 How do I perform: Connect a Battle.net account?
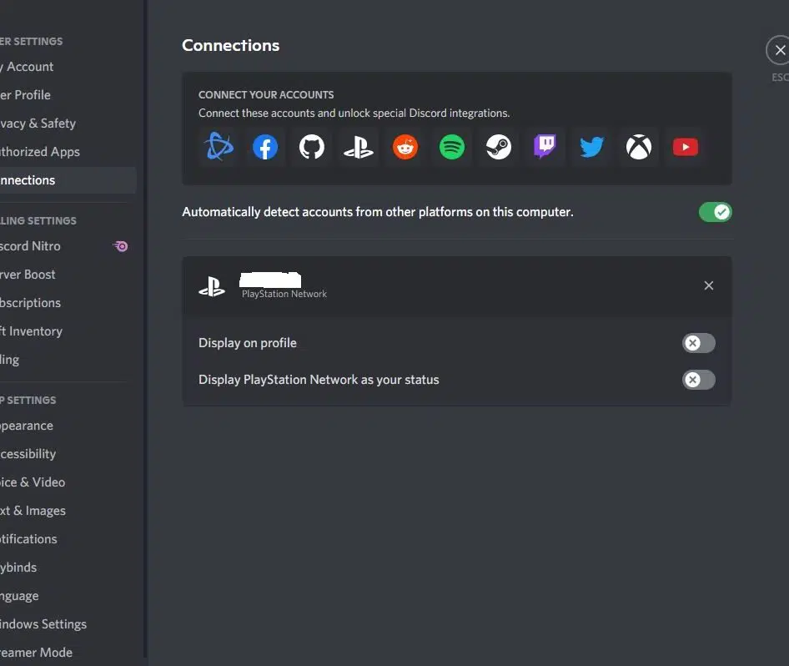pyautogui.click(x=219, y=147)
